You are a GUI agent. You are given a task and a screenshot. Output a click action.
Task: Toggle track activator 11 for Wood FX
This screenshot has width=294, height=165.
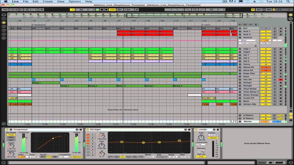point(266,67)
